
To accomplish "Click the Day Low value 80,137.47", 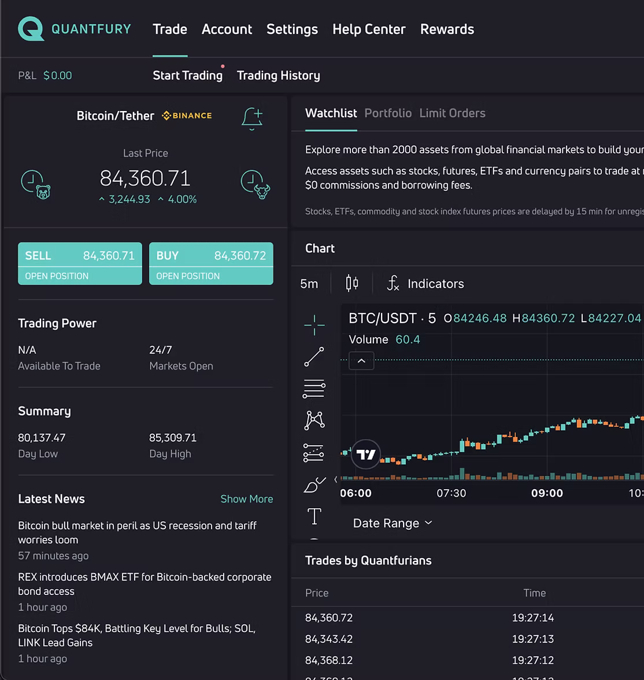I will pos(42,438).
